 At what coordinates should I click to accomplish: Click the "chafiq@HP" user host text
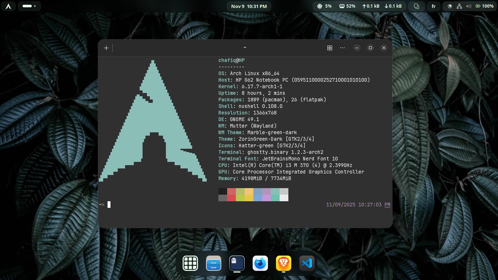coord(232,60)
